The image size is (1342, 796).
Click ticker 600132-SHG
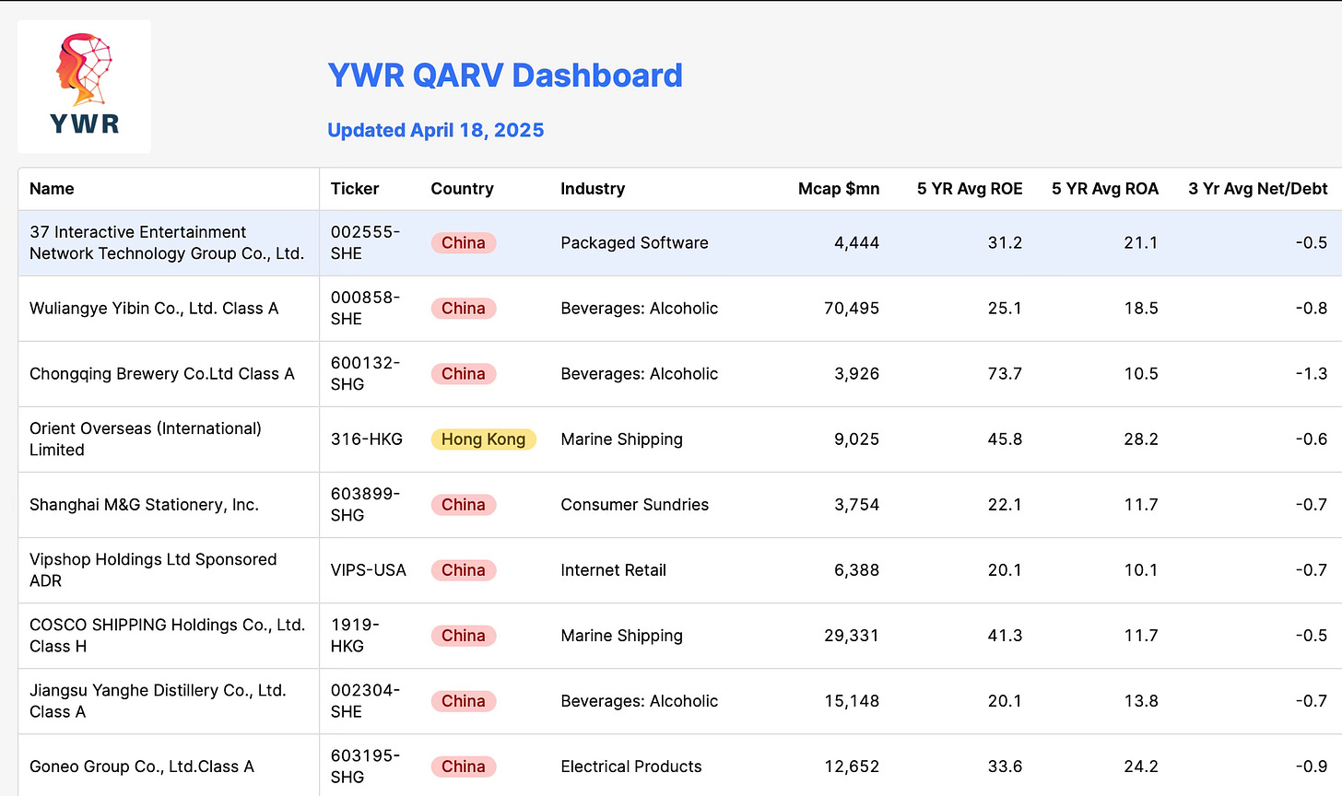click(366, 374)
